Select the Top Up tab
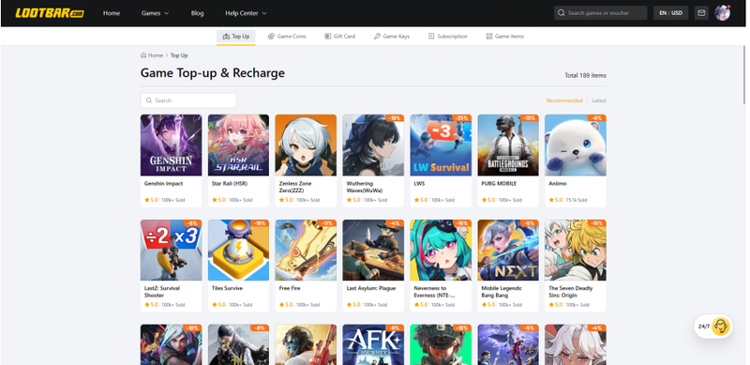The height and width of the screenshot is (365, 750). [236, 37]
